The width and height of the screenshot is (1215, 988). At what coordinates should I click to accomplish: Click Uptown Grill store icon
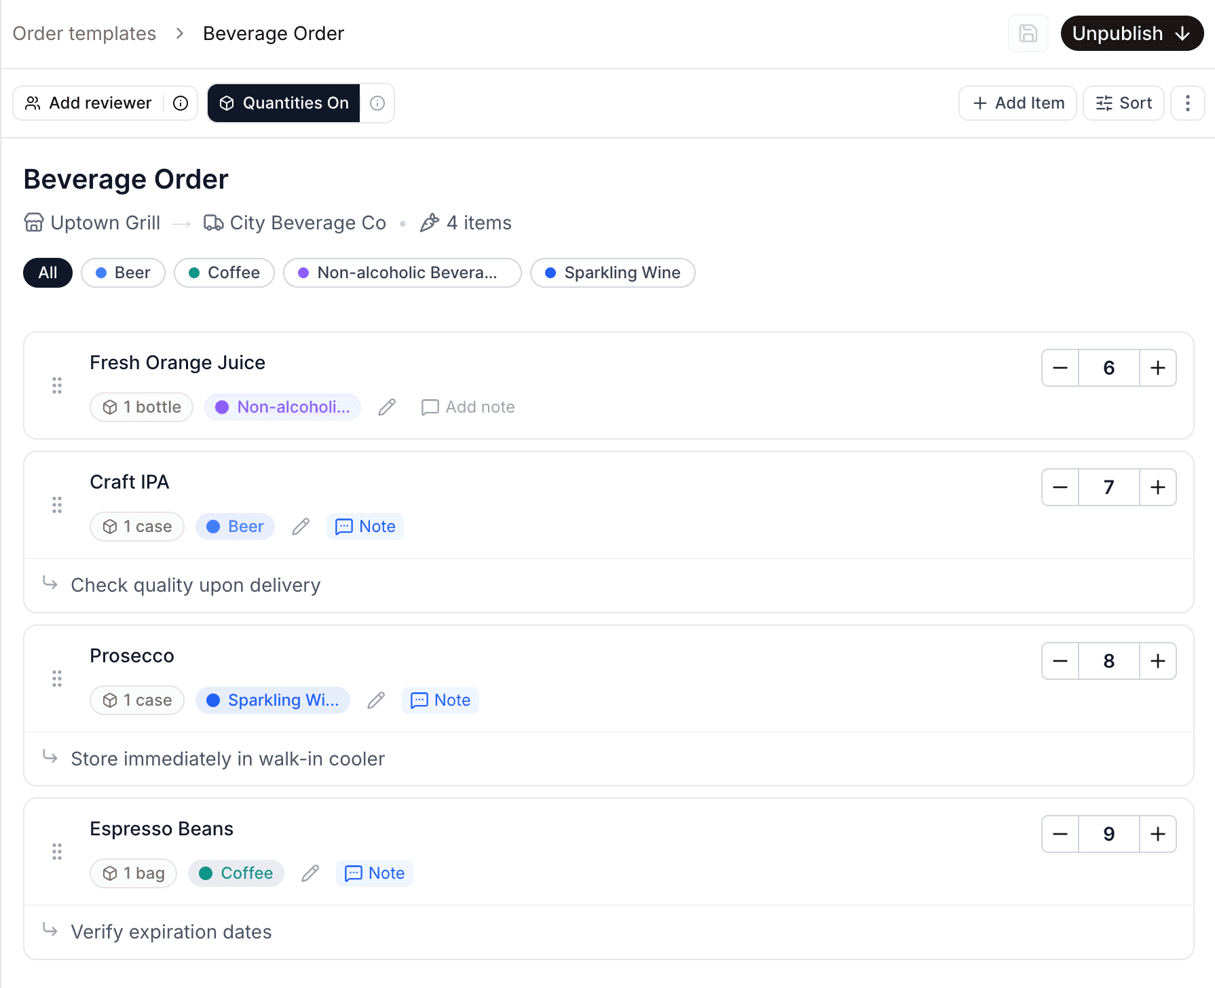pyautogui.click(x=34, y=223)
